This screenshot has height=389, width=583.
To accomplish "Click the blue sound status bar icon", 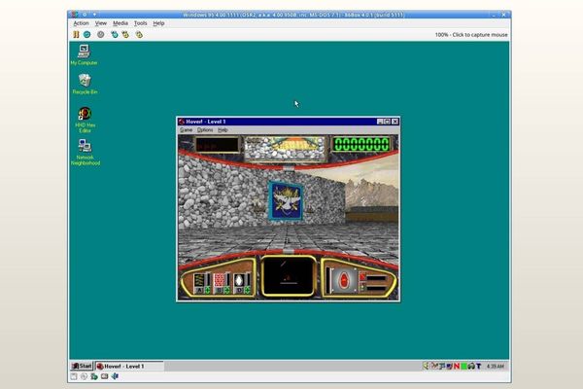I will pos(115,376).
